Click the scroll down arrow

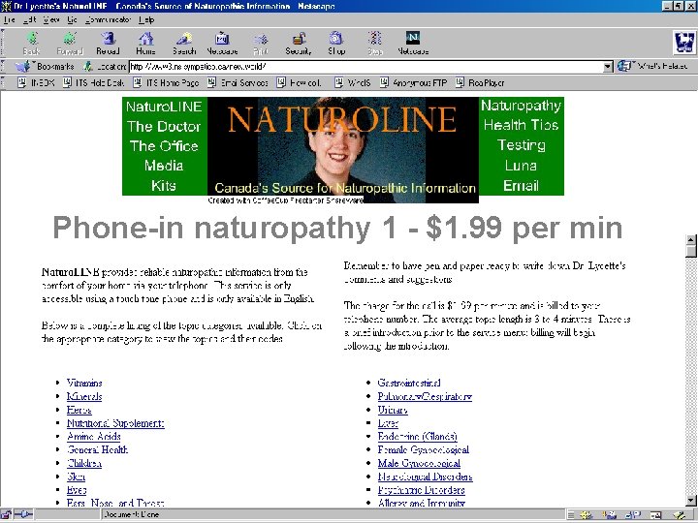(691, 500)
